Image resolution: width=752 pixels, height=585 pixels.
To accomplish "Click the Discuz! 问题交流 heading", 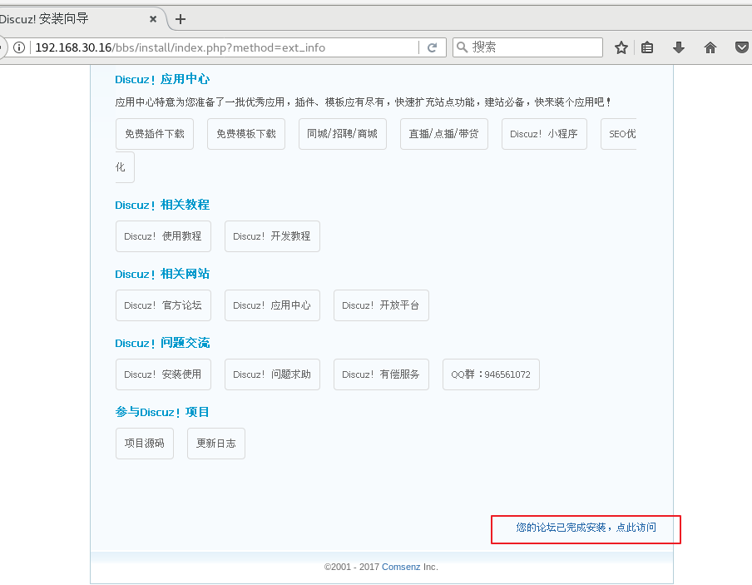I will (162, 343).
